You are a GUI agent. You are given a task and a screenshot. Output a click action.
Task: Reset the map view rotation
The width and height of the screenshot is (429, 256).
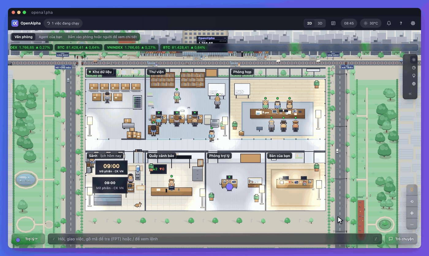pos(412,201)
